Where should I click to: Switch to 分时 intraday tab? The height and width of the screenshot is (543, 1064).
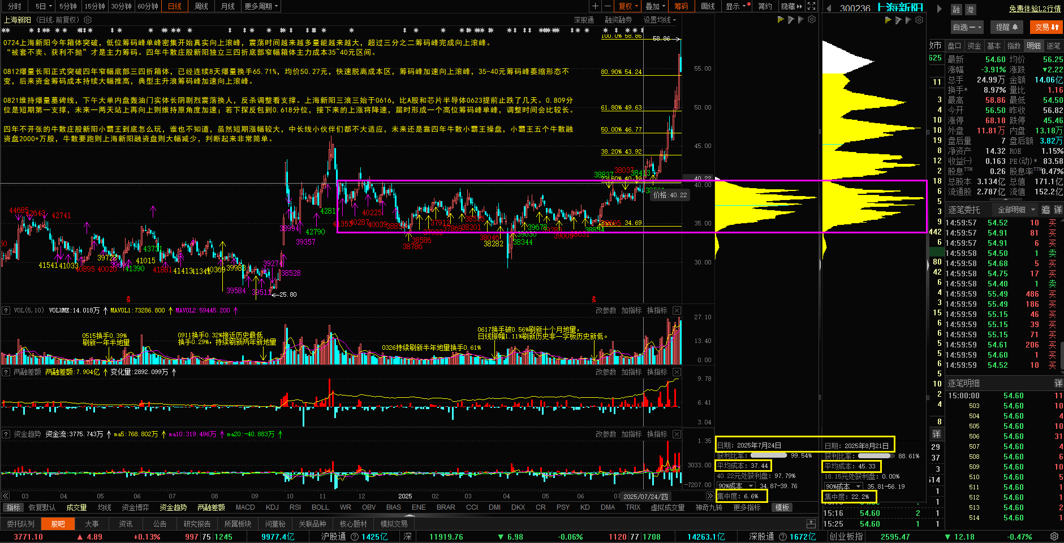pos(14,6)
